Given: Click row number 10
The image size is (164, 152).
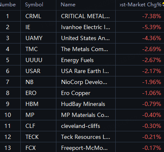Looking at the screenshot, I should tap(8, 115).
